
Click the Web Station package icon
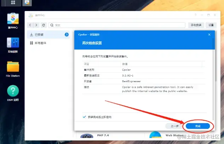pyautogui.click(x=155, y=135)
